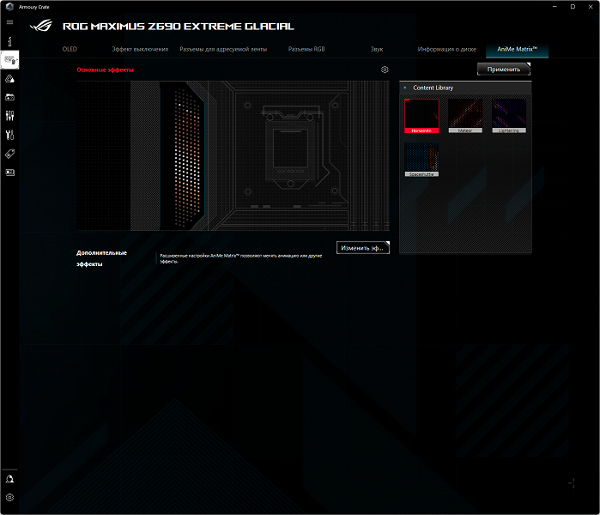This screenshot has width=600, height=515.
Task: Click the ROG MAXIMUS Z690 EXTREME GLACIAL title
Action: tap(179, 26)
